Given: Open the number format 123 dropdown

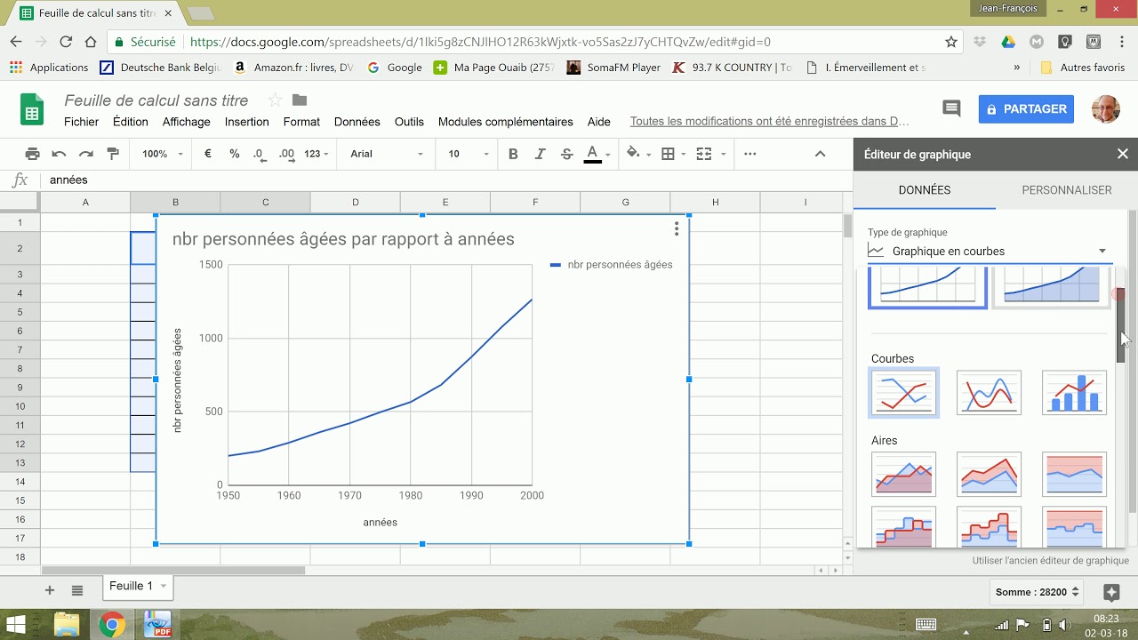Looking at the screenshot, I should tap(317, 154).
